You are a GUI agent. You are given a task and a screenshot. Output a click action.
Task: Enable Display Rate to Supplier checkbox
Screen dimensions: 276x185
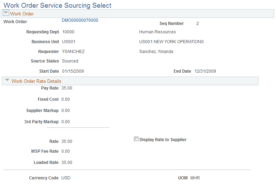(x=136, y=139)
